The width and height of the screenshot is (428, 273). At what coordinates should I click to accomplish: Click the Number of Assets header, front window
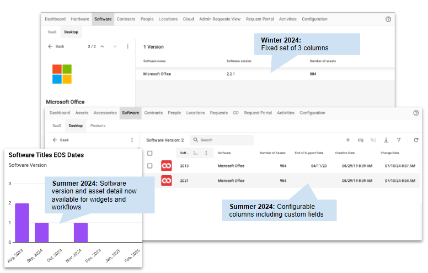click(x=272, y=153)
